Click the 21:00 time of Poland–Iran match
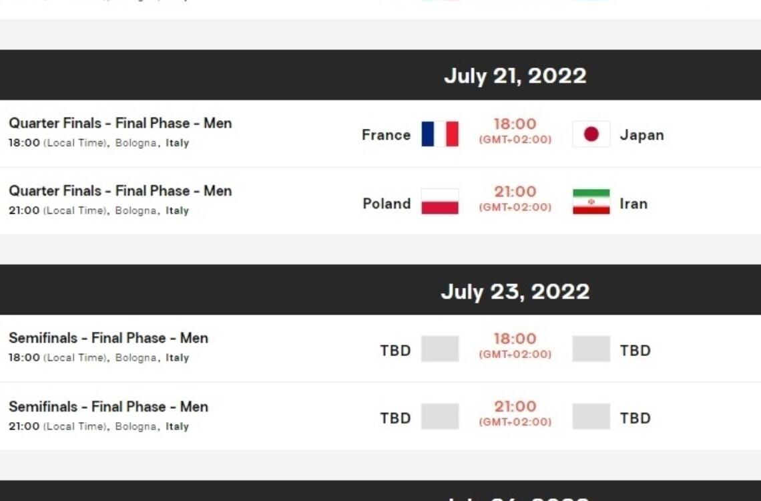761x501 pixels. (515, 192)
